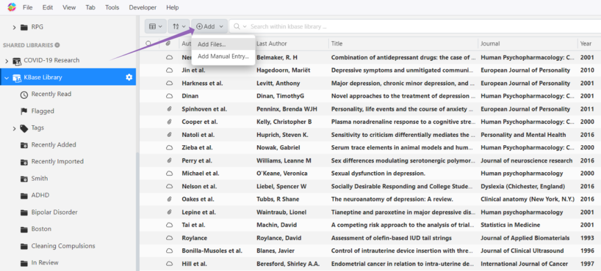Collapse the KBase Library tree
Screen dimensions: 601x271
[x=7, y=77]
